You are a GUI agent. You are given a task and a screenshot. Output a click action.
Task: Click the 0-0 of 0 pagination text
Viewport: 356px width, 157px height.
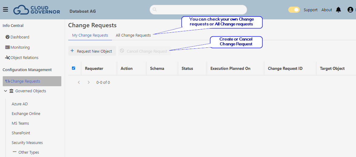click(103, 82)
